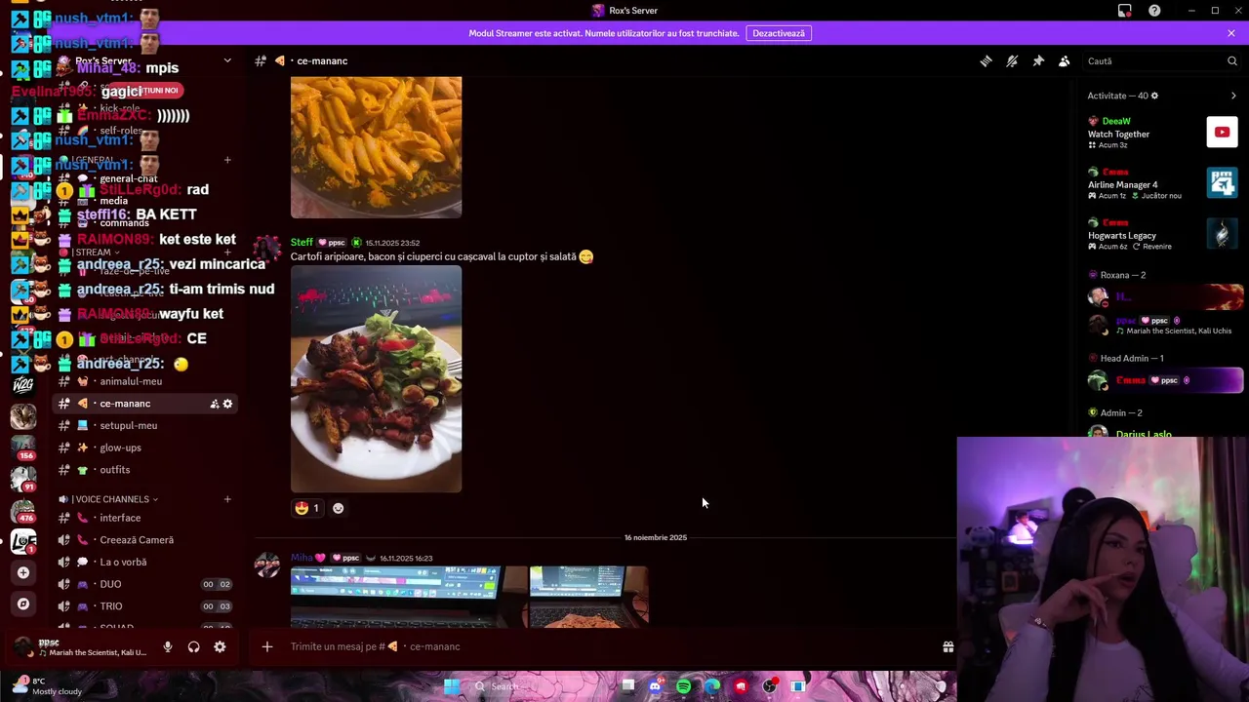This screenshot has height=702, width=1249.
Task: Open the pasta photo at top
Action: click(376, 147)
